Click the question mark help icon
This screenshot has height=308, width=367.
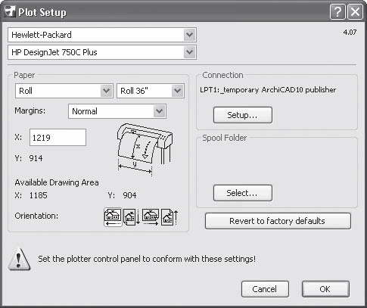pyautogui.click(x=337, y=12)
